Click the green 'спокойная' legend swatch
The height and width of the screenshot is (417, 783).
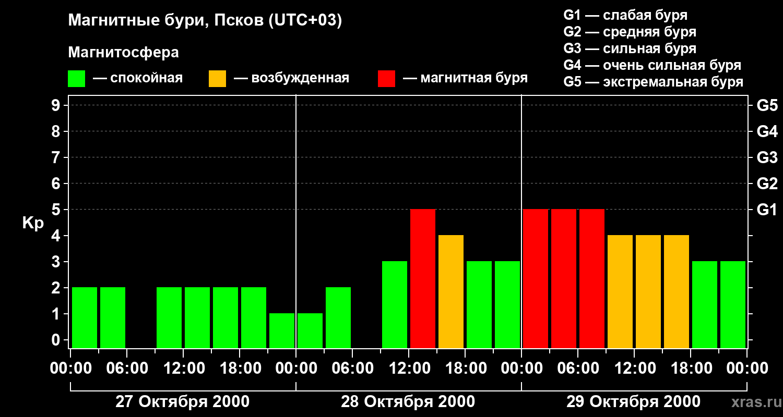pyautogui.click(x=77, y=79)
